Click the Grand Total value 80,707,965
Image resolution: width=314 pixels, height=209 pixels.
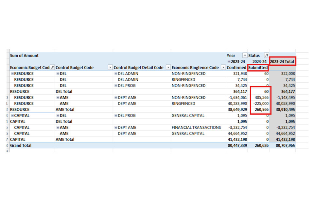point(283,145)
